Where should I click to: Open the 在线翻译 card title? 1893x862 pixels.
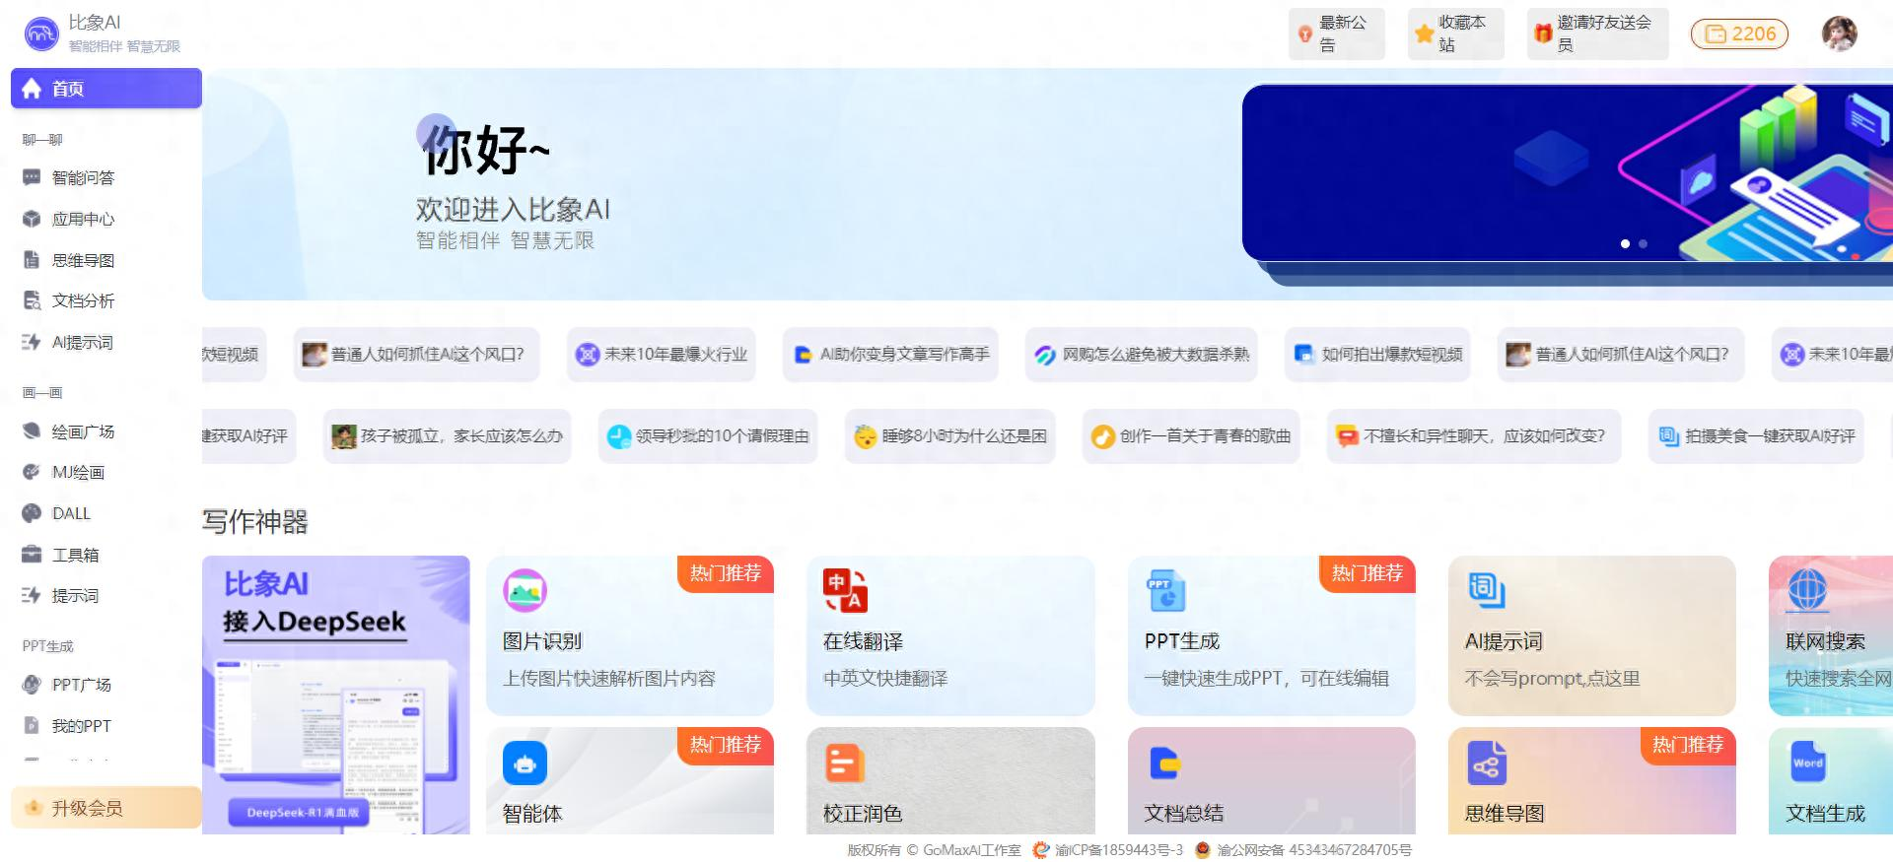point(863,641)
